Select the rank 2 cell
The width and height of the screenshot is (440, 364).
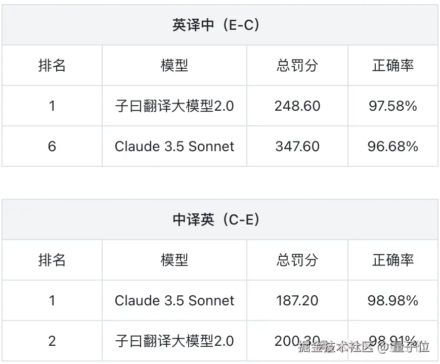(x=52, y=341)
